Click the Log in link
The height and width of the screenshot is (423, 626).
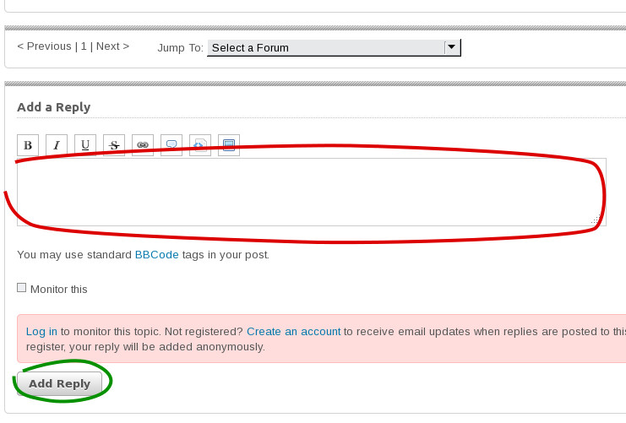(x=41, y=332)
